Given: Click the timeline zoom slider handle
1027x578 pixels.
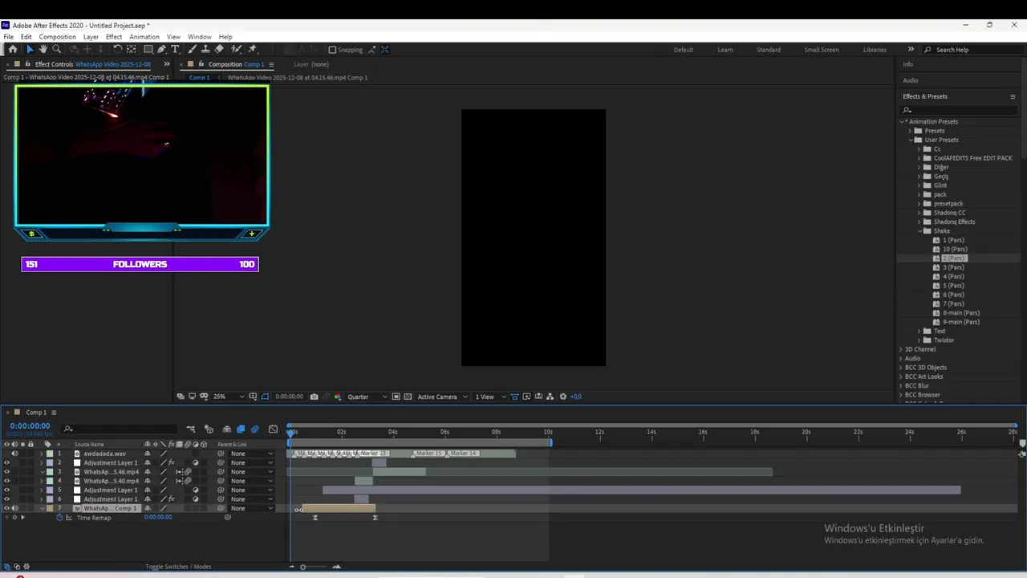Looking at the screenshot, I should coord(302,567).
